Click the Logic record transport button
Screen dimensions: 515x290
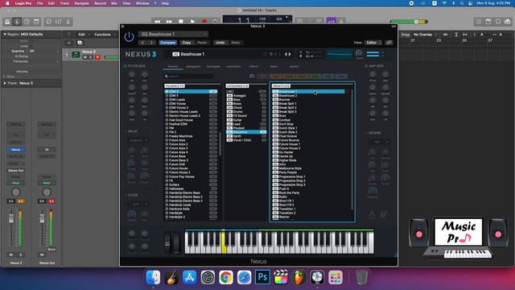coord(204,22)
